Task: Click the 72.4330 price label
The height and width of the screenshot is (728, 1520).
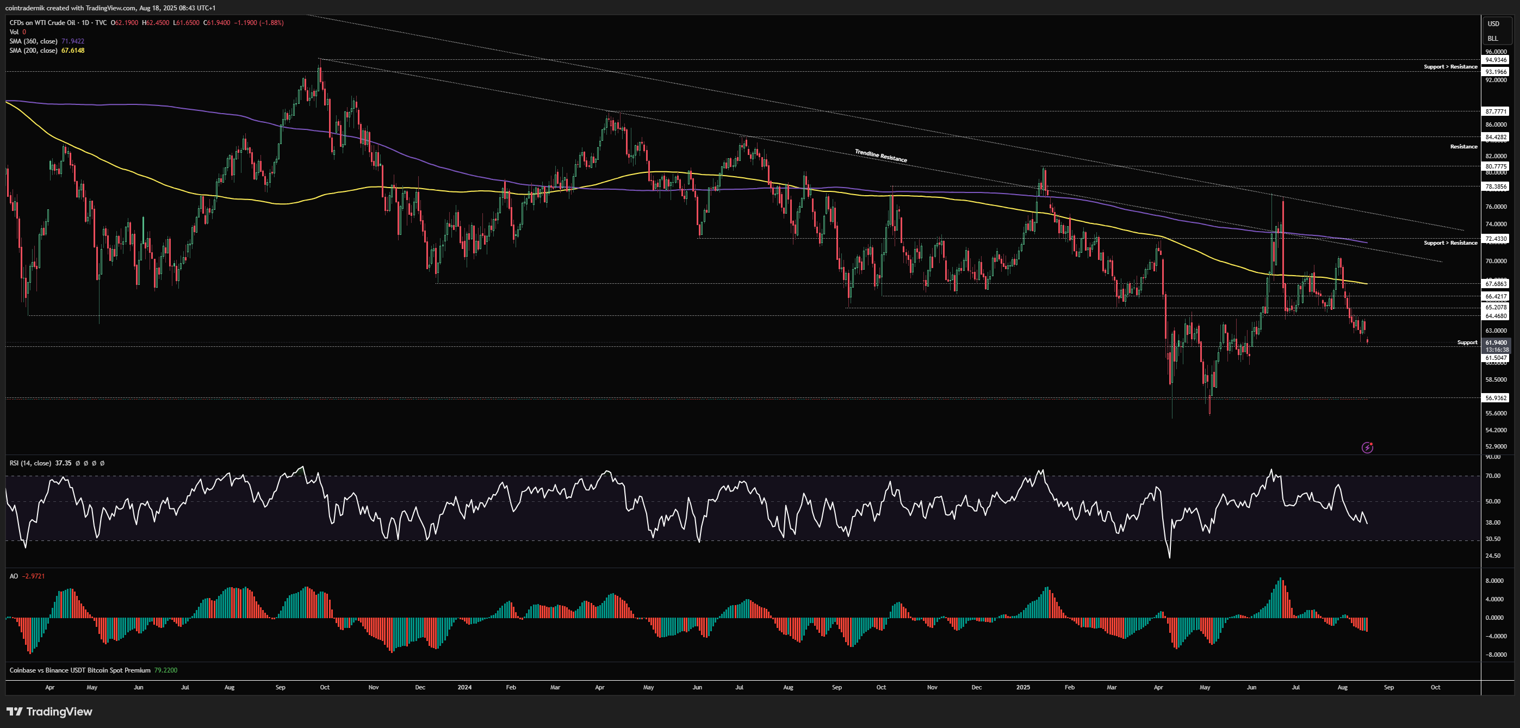Action: pos(1496,239)
